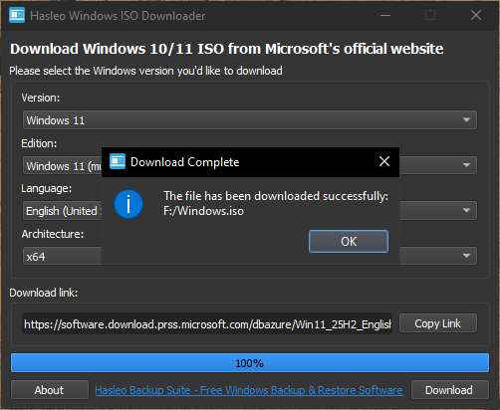Click the Hasleo app icon in title bar

tap(17, 15)
